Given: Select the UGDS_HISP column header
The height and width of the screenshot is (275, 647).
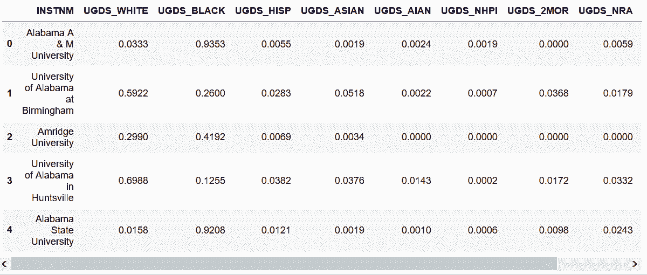Looking at the screenshot, I should 263,11.
